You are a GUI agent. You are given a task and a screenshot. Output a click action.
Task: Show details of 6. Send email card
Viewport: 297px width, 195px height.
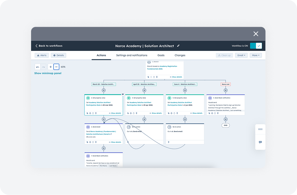[x=115, y=142]
